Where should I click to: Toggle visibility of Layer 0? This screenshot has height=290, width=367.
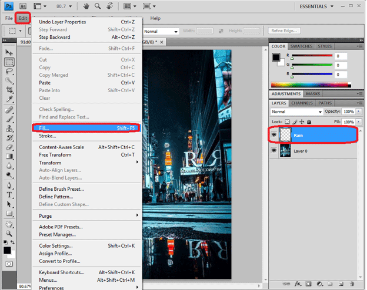pos(274,151)
